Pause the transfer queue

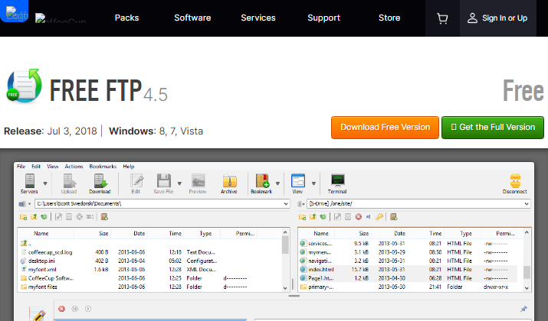[75, 309]
